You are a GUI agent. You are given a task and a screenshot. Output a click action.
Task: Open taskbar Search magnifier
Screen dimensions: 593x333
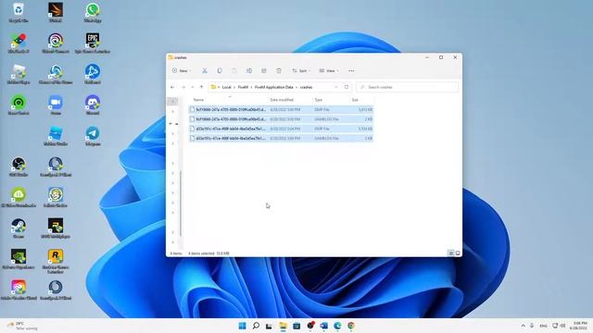(x=256, y=326)
